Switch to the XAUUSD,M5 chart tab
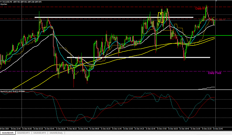 point(7,133)
